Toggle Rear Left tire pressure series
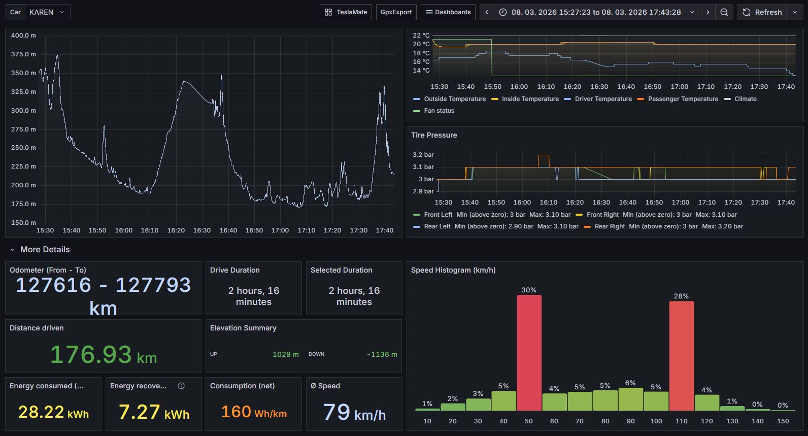This screenshot has width=808, height=436. pyautogui.click(x=437, y=226)
